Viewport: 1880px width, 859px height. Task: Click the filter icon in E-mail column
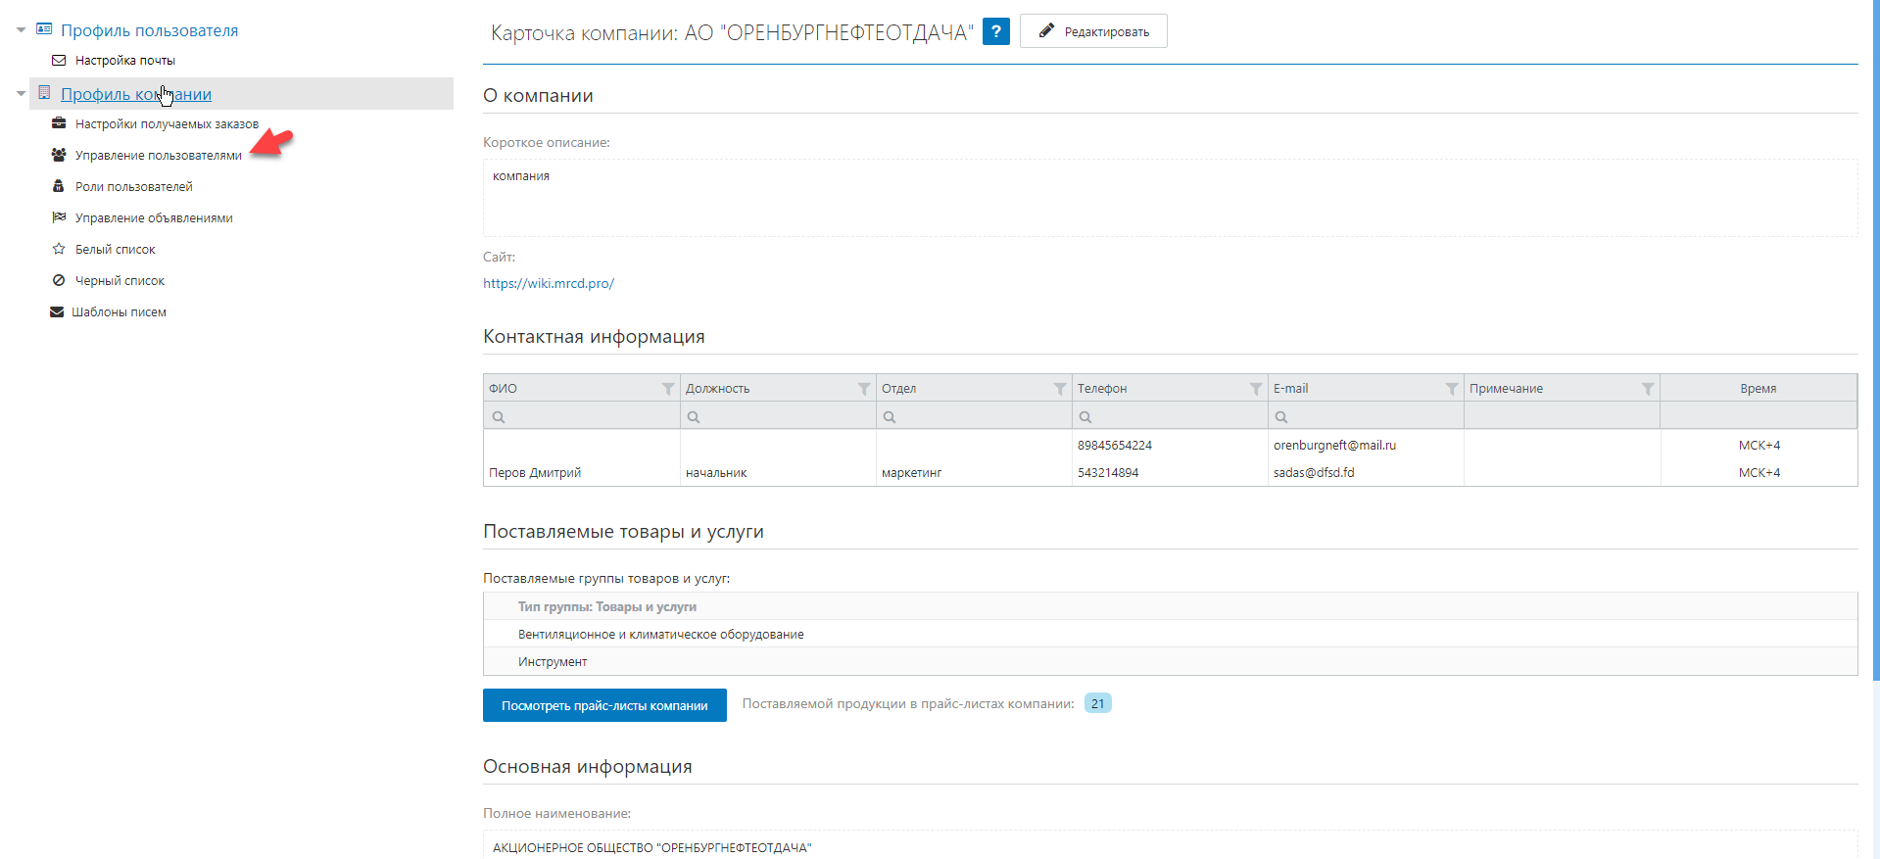click(x=1452, y=389)
